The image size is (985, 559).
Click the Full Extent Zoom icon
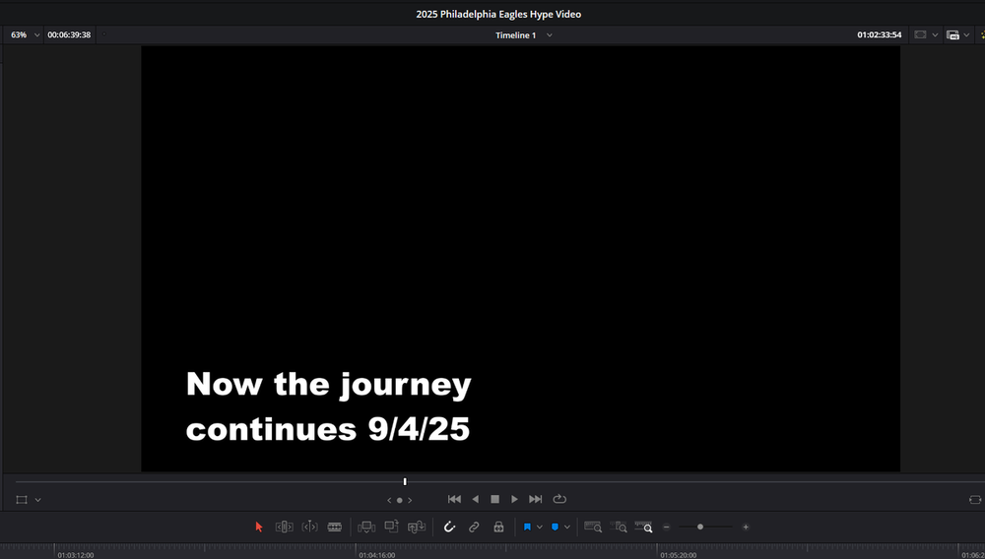(x=593, y=528)
